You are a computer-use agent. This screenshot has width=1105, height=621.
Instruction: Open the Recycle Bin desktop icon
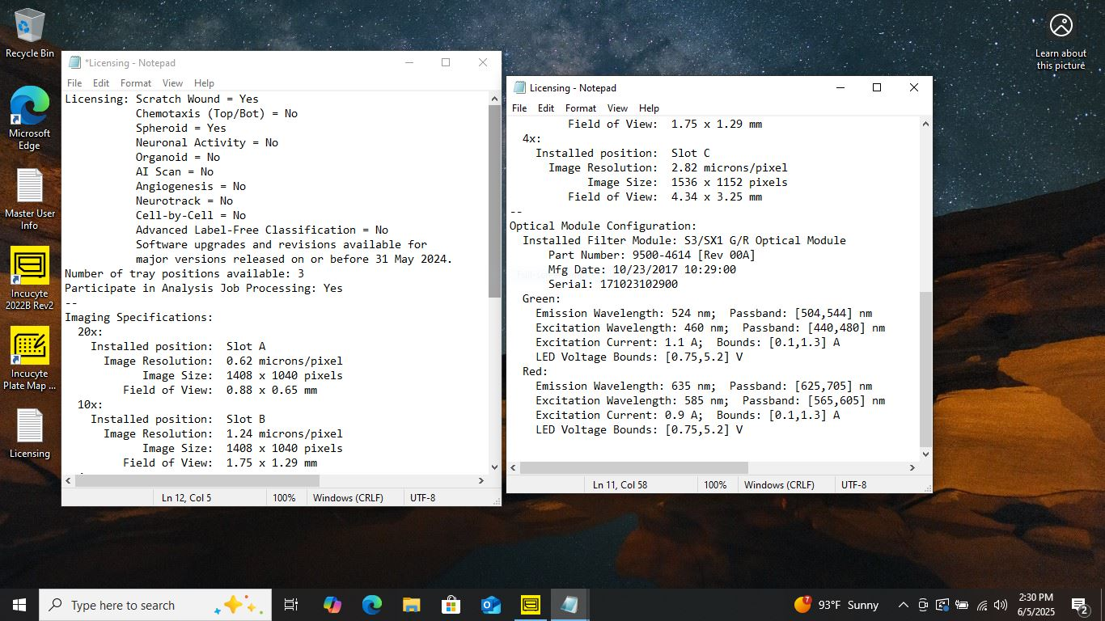click(30, 33)
